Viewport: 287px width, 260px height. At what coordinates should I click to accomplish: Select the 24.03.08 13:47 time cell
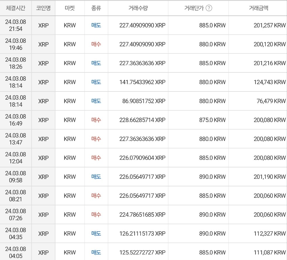pos(15,139)
